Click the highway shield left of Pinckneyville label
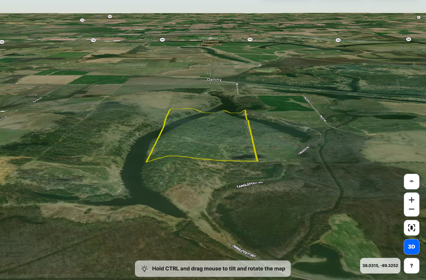 pos(162,39)
